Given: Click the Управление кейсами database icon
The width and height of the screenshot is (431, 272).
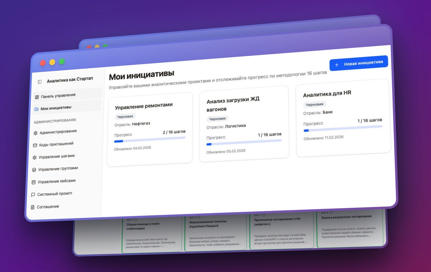Looking at the screenshot, I should (34, 182).
